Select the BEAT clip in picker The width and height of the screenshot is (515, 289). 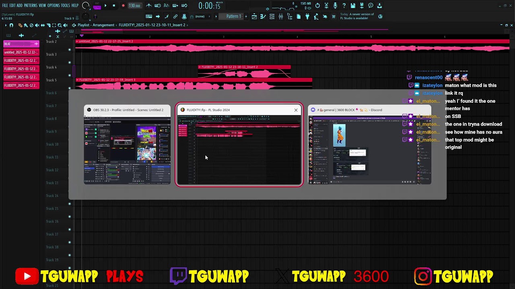pyautogui.click(x=21, y=44)
